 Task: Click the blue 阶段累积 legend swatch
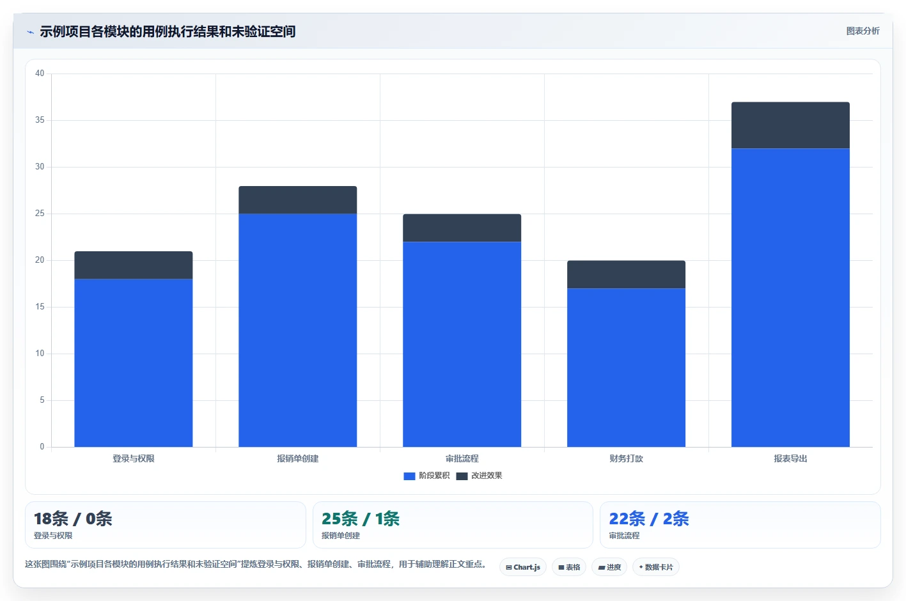click(x=410, y=476)
